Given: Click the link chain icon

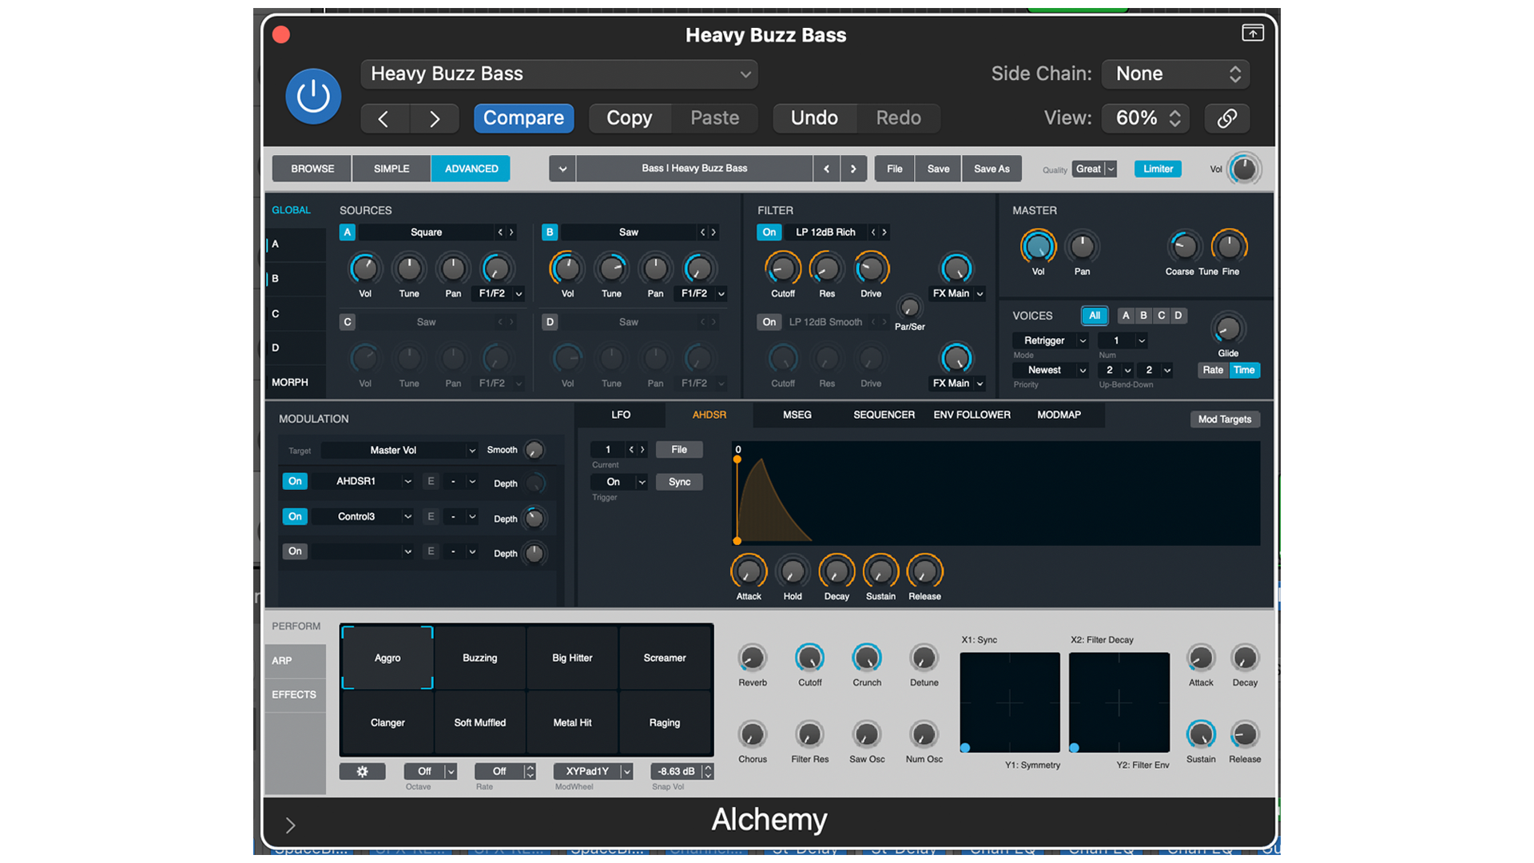Looking at the screenshot, I should (x=1227, y=118).
